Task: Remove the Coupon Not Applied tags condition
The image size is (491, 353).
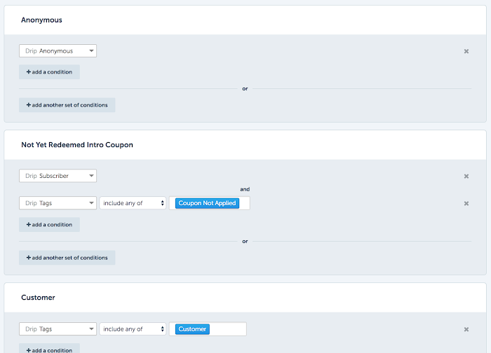Action: [466, 204]
